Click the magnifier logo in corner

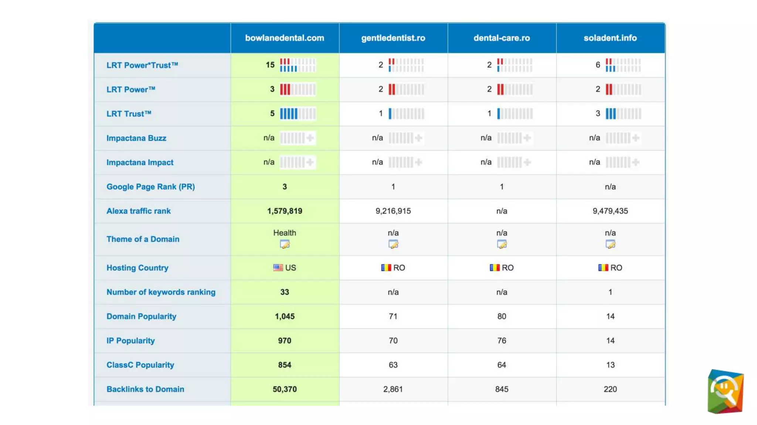(x=725, y=391)
